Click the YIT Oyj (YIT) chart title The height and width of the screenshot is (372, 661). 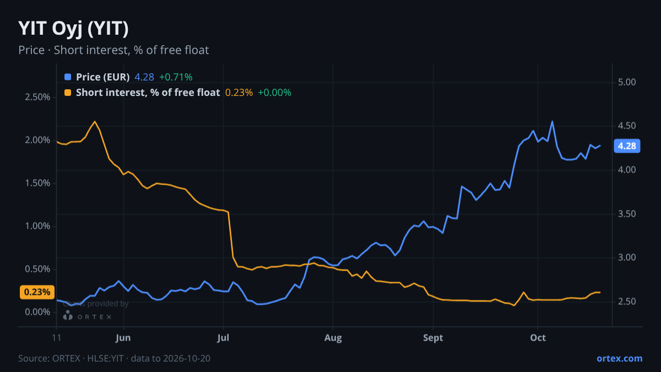click(x=73, y=28)
